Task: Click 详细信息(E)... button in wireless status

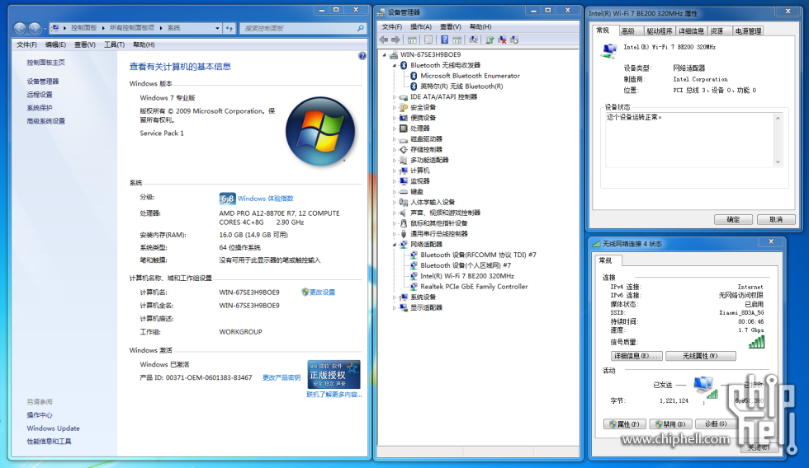Action: 636,356
